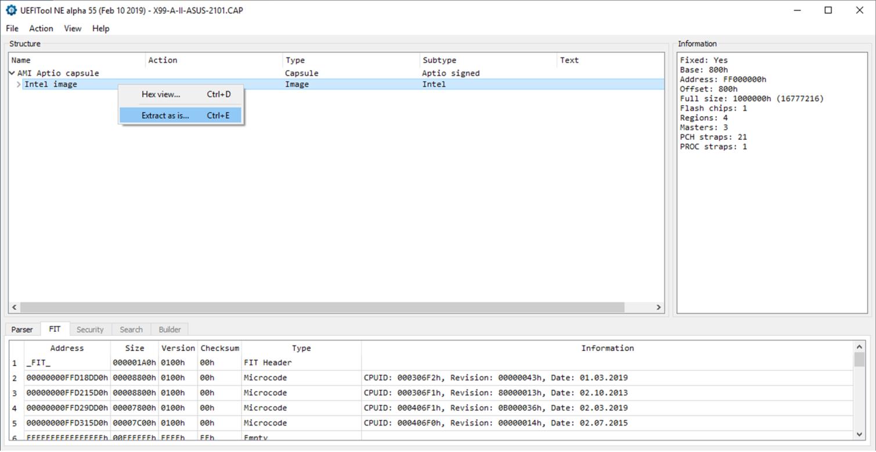876x452 pixels.
Task: Click the Full size line in Information
Action: pyautogui.click(x=752, y=99)
